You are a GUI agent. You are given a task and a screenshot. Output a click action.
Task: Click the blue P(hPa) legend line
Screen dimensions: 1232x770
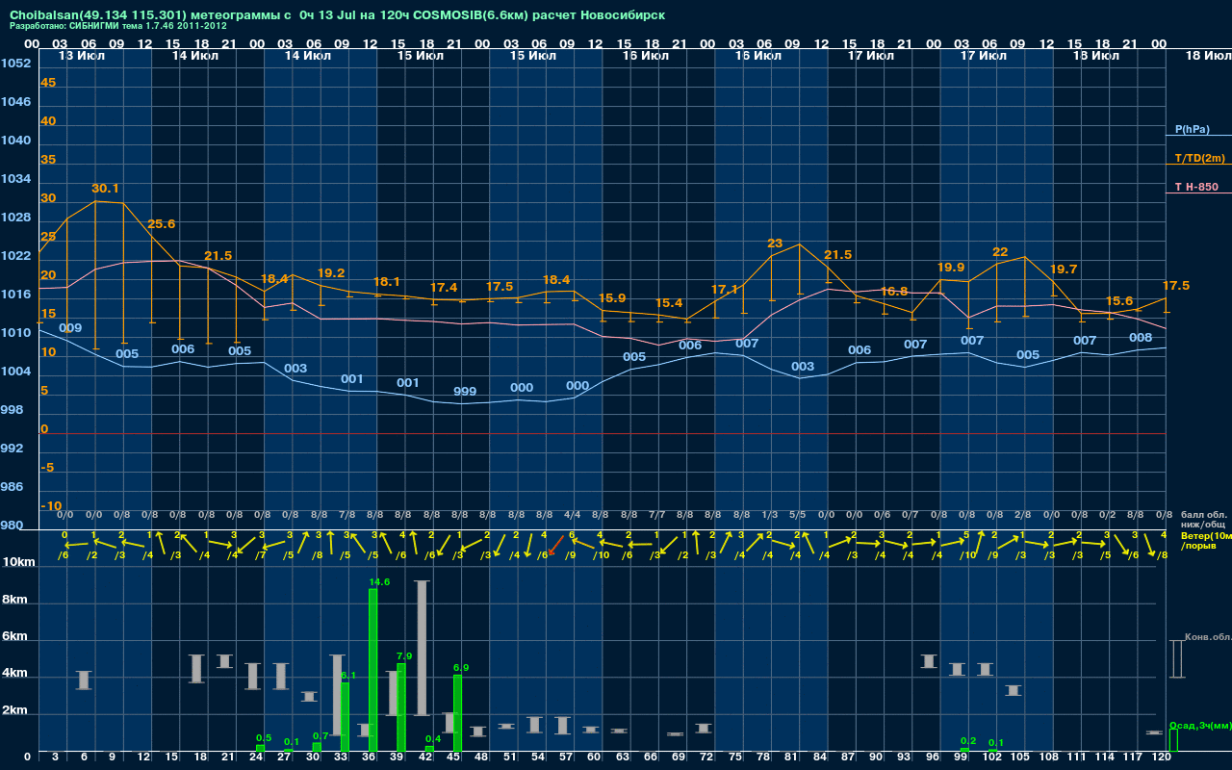click(x=1198, y=136)
